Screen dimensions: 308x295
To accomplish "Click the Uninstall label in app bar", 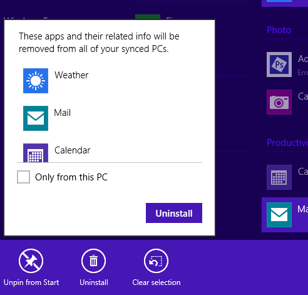I will pos(94,282).
